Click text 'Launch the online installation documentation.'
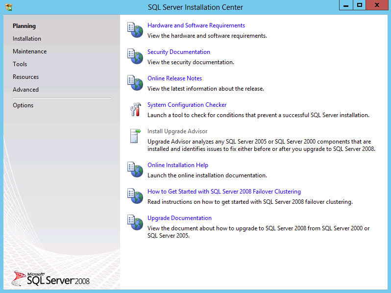 pos(207,175)
